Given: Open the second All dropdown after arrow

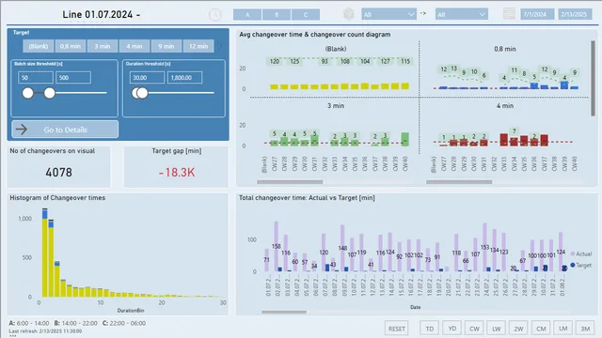Looking at the screenshot, I should (x=462, y=15).
